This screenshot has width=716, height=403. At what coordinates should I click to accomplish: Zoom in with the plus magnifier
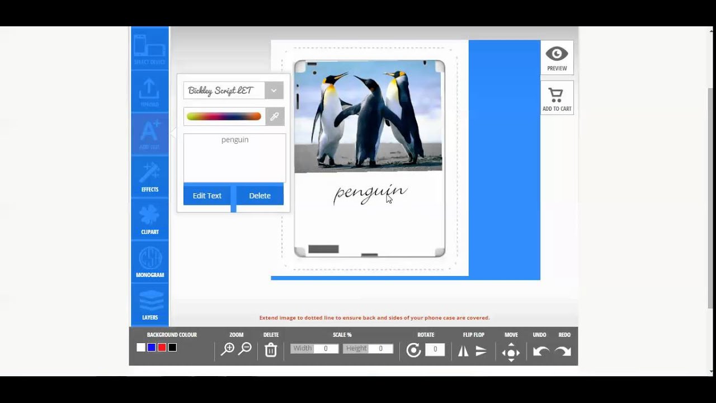[228, 350]
